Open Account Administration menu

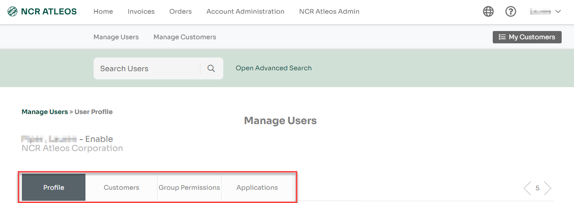pyautogui.click(x=245, y=11)
